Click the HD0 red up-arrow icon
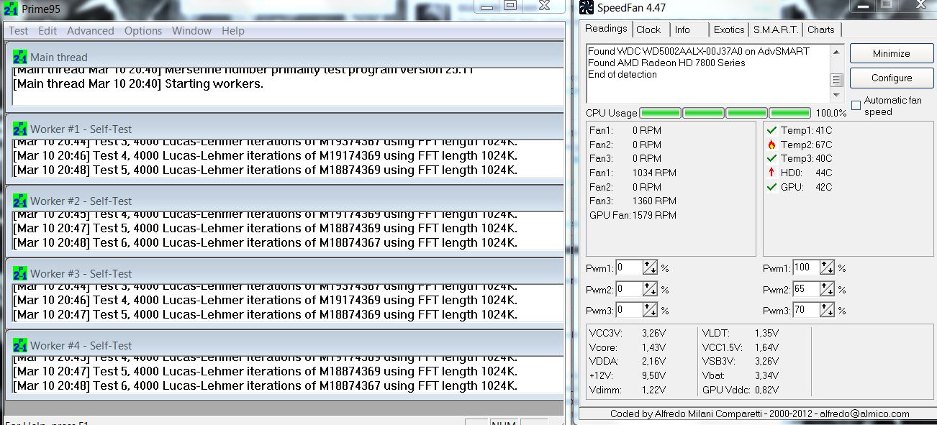This screenshot has height=425, width=937. pyautogui.click(x=772, y=173)
